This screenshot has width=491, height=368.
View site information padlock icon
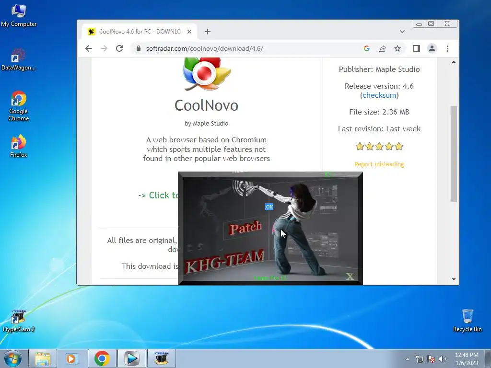138,48
